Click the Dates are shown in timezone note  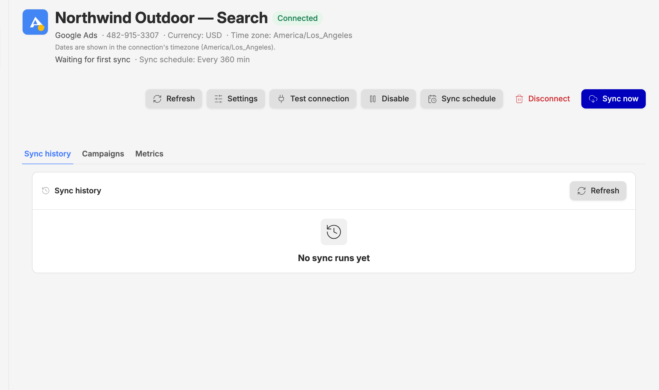[165, 47]
